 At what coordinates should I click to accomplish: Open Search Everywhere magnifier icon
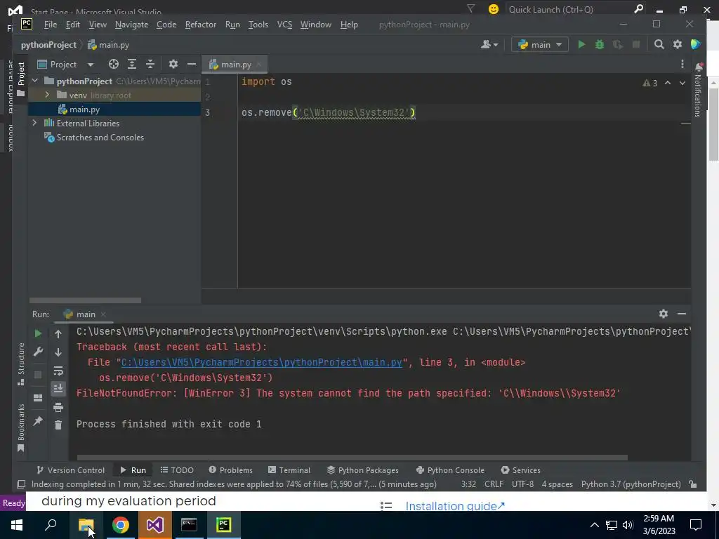pyautogui.click(x=659, y=44)
